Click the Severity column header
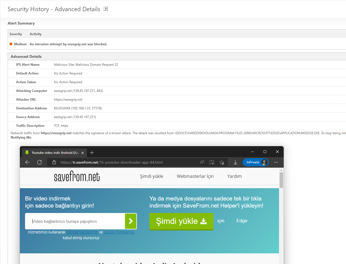Image resolution: width=346 pixels, height=264 pixels. [16, 34]
